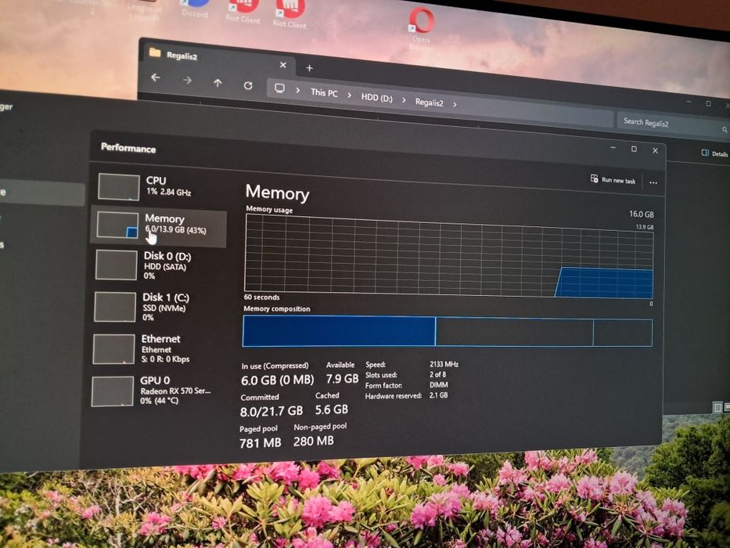Open the three-dots more options menu

point(653,182)
